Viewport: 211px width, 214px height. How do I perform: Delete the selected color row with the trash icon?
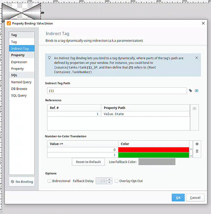197,151
